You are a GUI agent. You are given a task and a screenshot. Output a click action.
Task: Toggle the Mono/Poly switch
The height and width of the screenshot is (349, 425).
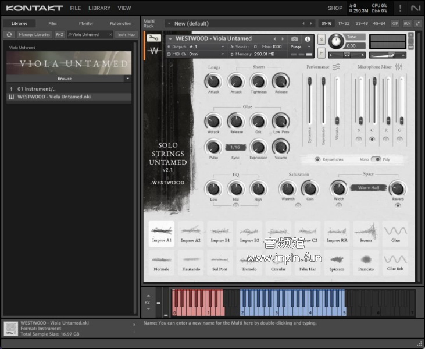pos(376,159)
